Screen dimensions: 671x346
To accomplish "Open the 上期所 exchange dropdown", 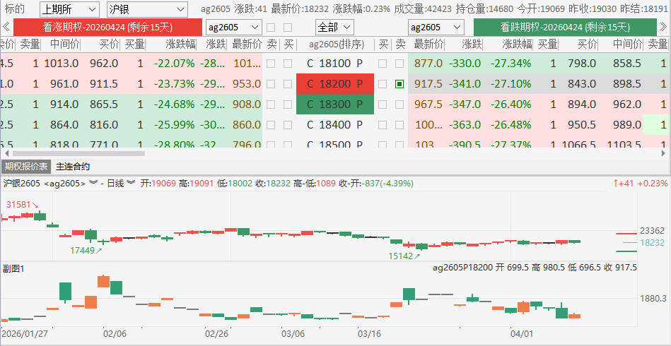I will click(x=69, y=9).
